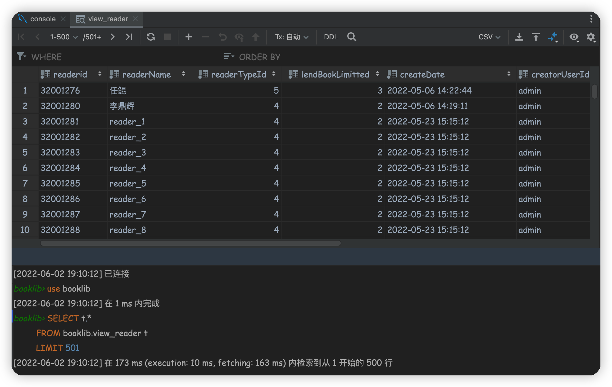Click the creatorUserId column header
612x387 pixels.
pos(554,74)
